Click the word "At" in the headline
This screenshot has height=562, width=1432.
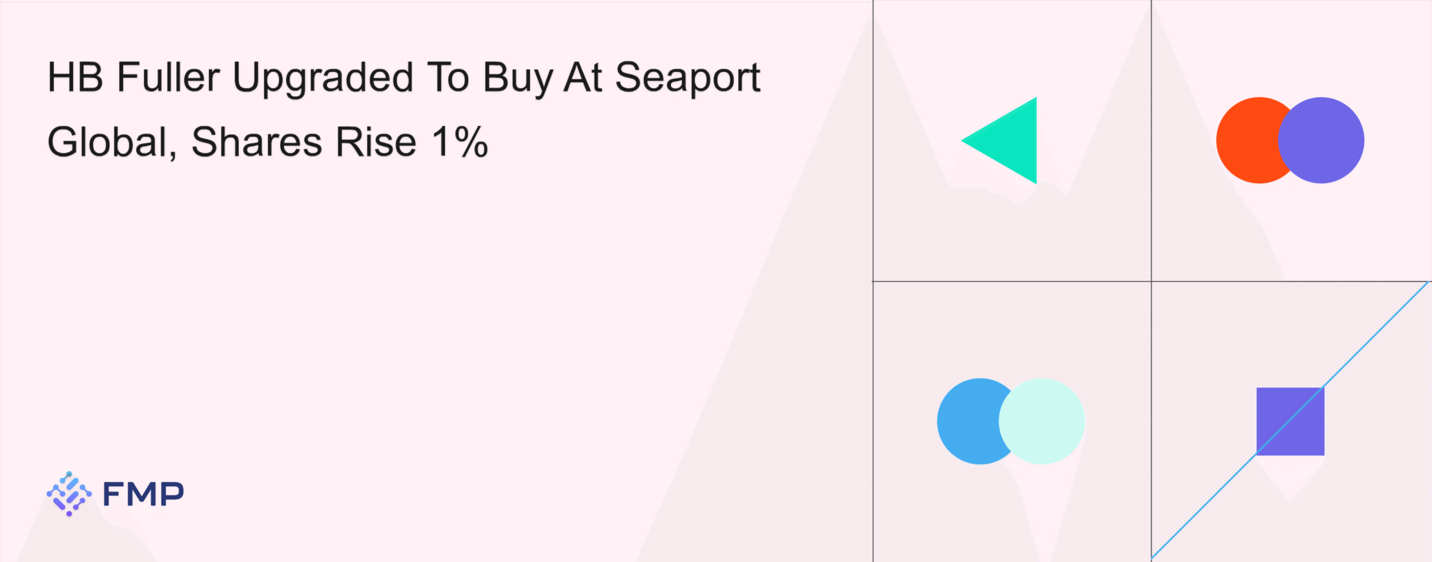583,77
